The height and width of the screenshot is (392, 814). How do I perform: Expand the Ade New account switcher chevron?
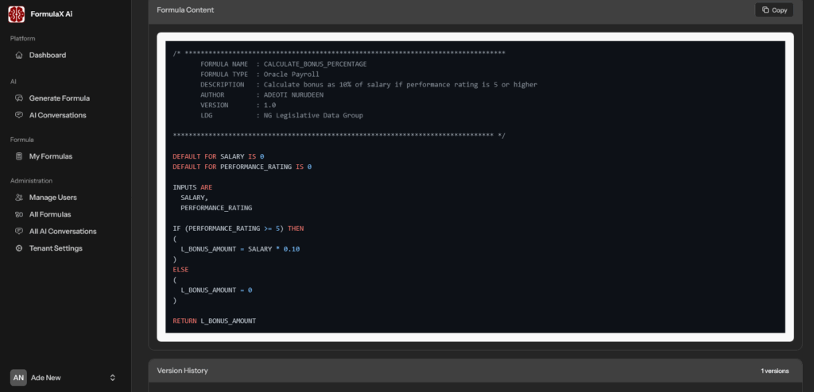[113, 378]
